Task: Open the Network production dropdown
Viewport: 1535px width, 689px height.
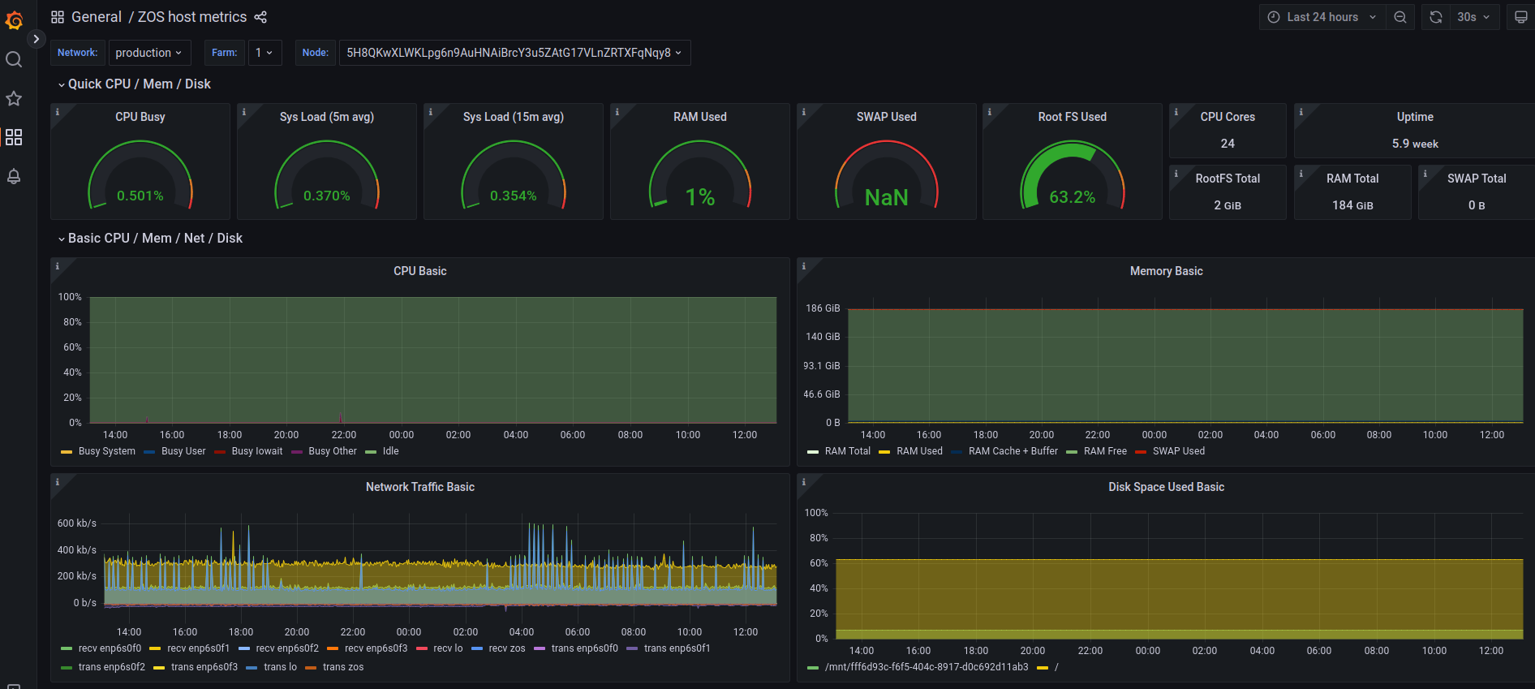Action: click(149, 53)
